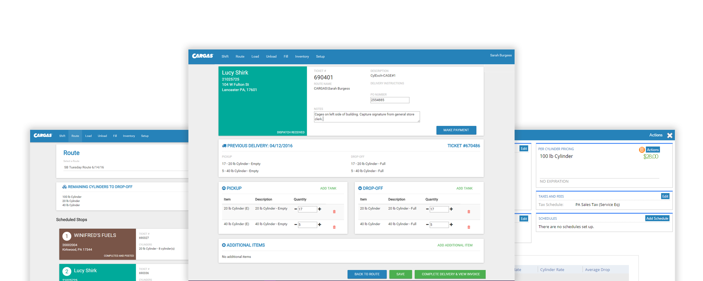The width and height of the screenshot is (703, 281).
Task: Click the orange icon next to cylinder Actions
Action: (x=642, y=150)
